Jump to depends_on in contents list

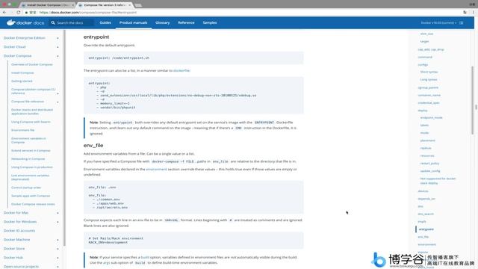click(x=426, y=199)
